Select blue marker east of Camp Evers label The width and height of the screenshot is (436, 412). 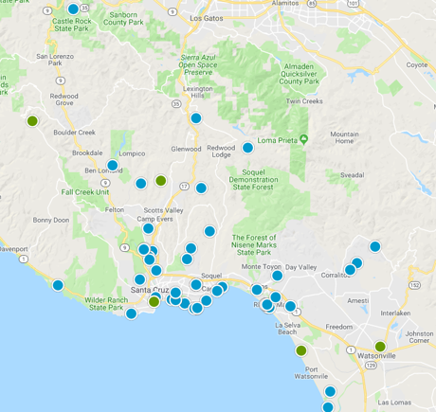tap(209, 231)
